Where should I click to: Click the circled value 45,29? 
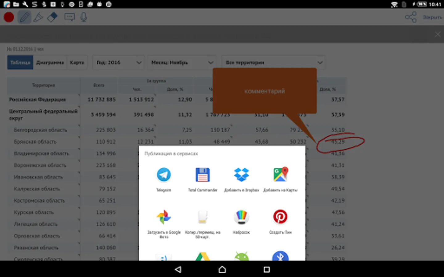pos(338,142)
